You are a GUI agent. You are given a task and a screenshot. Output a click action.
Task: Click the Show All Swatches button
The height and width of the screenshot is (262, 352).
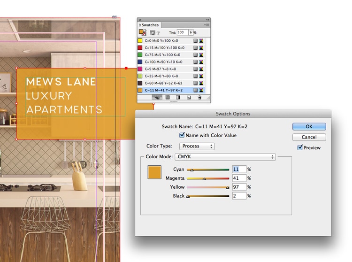click(157, 97)
